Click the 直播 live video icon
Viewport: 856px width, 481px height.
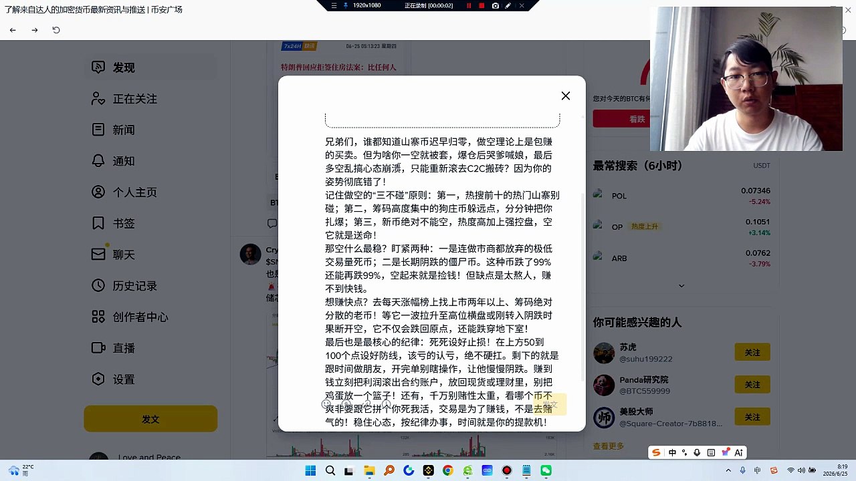(x=98, y=348)
